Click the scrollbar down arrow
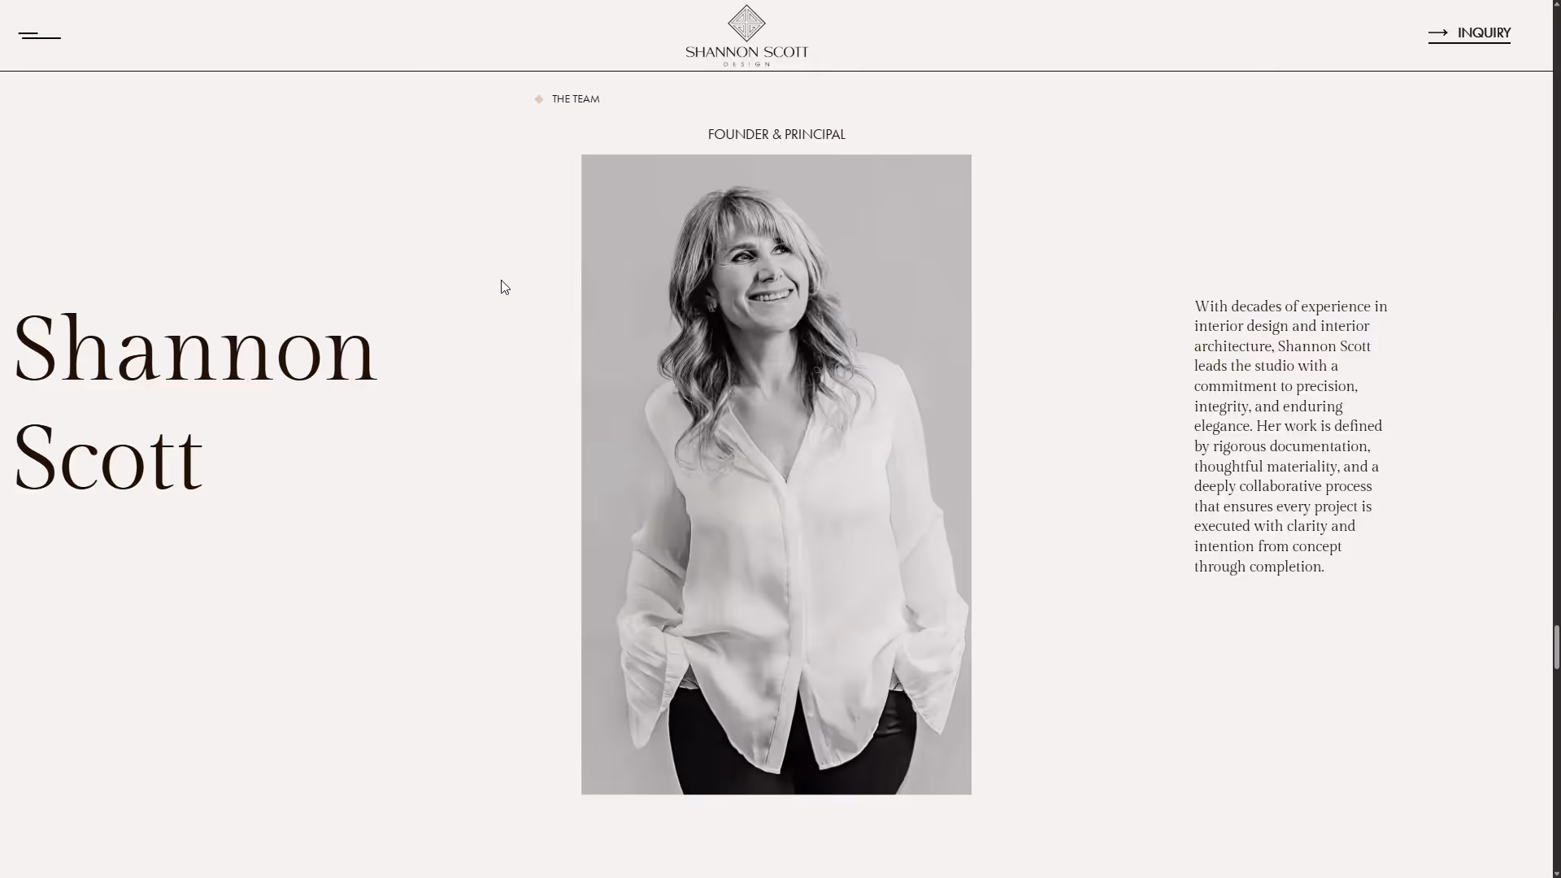Viewport: 1561px width, 878px height. click(x=1556, y=873)
